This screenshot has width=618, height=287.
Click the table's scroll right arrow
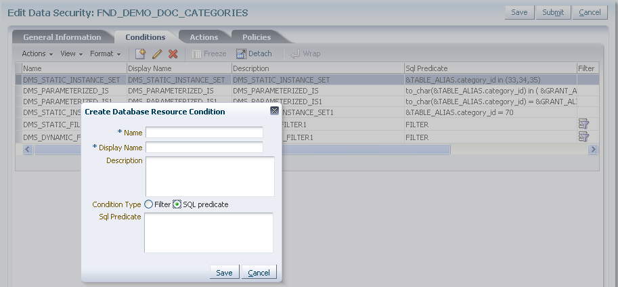click(x=593, y=150)
